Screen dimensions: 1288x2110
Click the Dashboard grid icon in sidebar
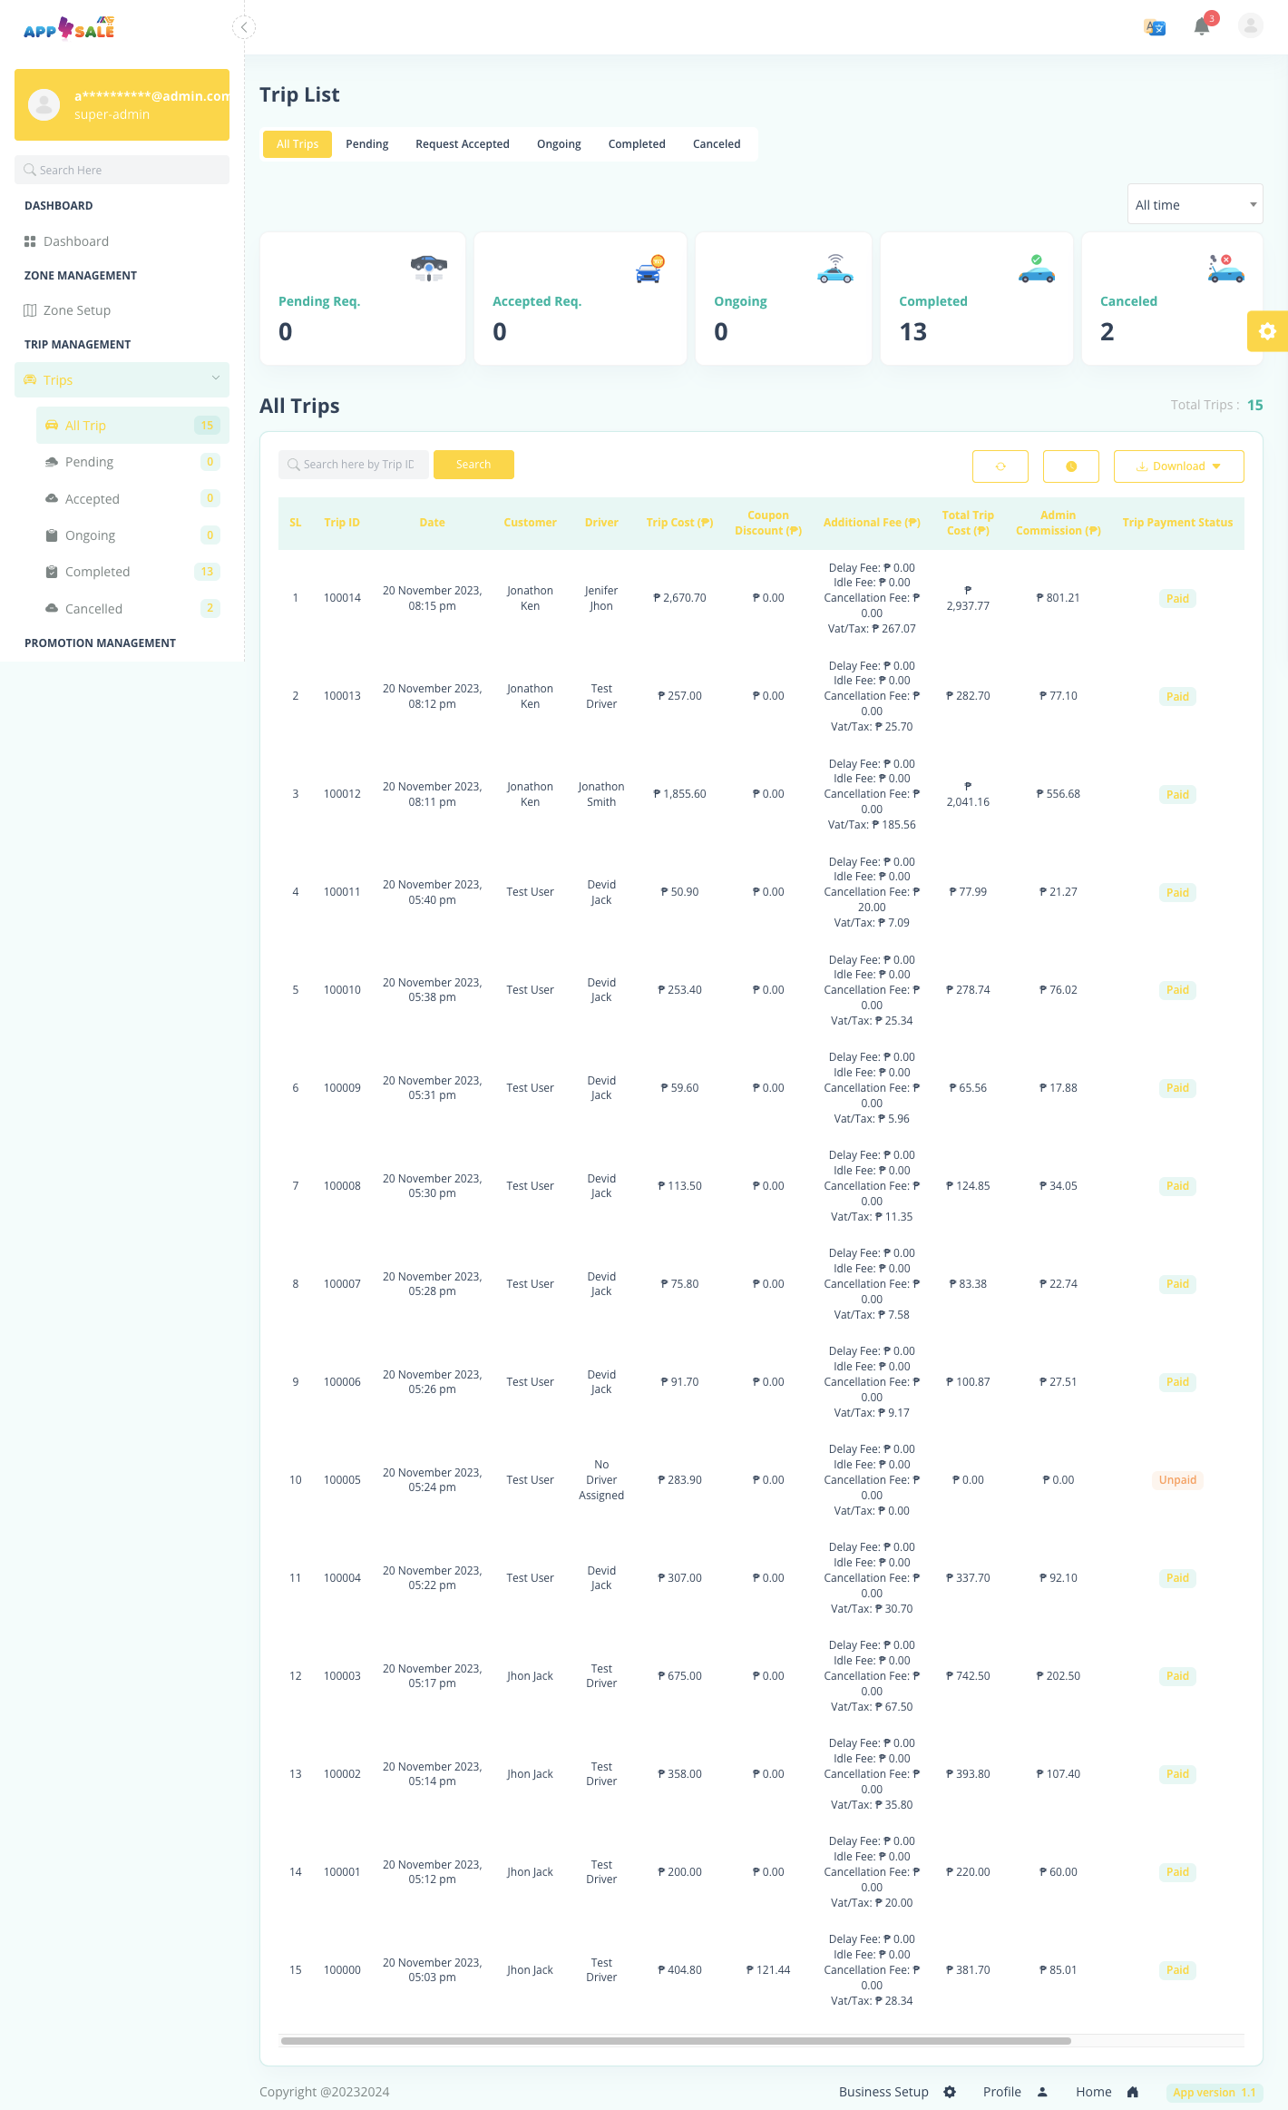[x=30, y=241]
